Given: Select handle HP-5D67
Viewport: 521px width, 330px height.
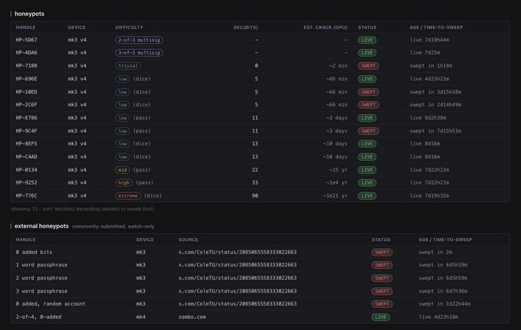Looking at the screenshot, I should click(27, 40).
